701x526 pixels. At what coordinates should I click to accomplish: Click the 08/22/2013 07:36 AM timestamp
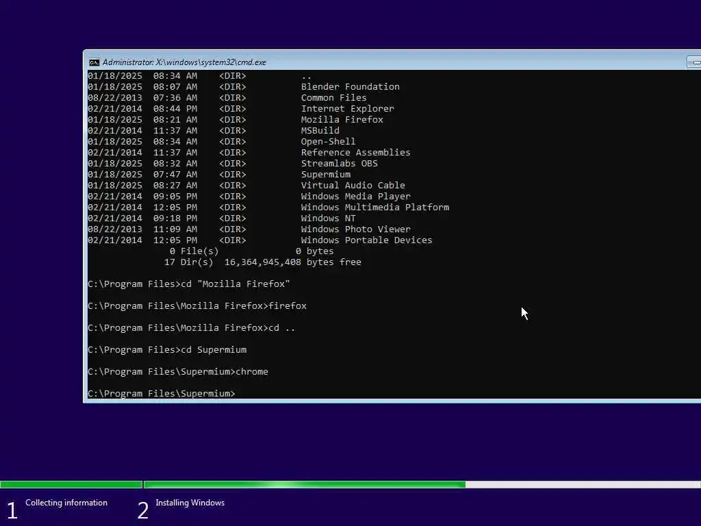point(142,97)
